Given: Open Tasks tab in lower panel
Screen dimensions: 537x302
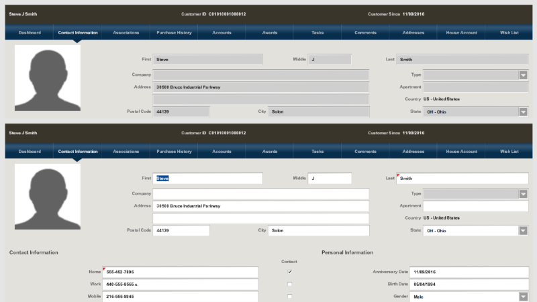Looking at the screenshot, I should (x=318, y=152).
